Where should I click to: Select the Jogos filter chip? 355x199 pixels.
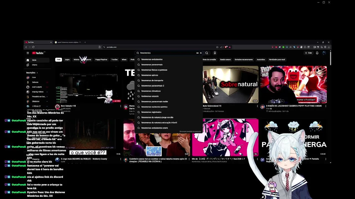pyautogui.click(x=67, y=59)
